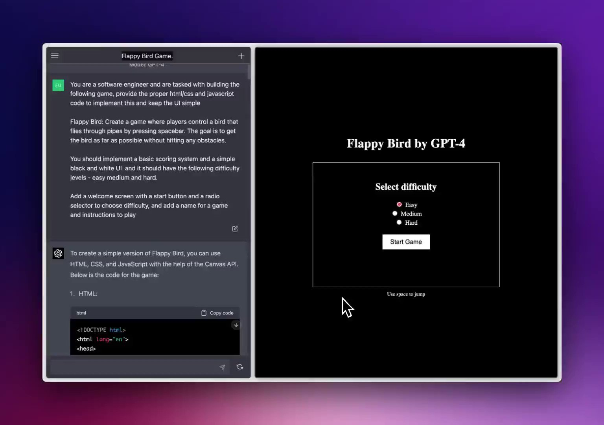Select Medium difficulty radio button
This screenshot has height=425, width=604.
coord(395,213)
